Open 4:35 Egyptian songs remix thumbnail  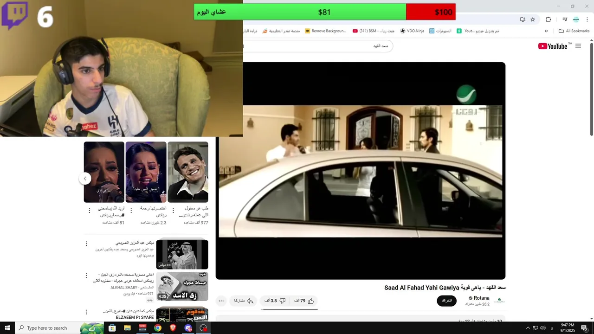(182, 286)
